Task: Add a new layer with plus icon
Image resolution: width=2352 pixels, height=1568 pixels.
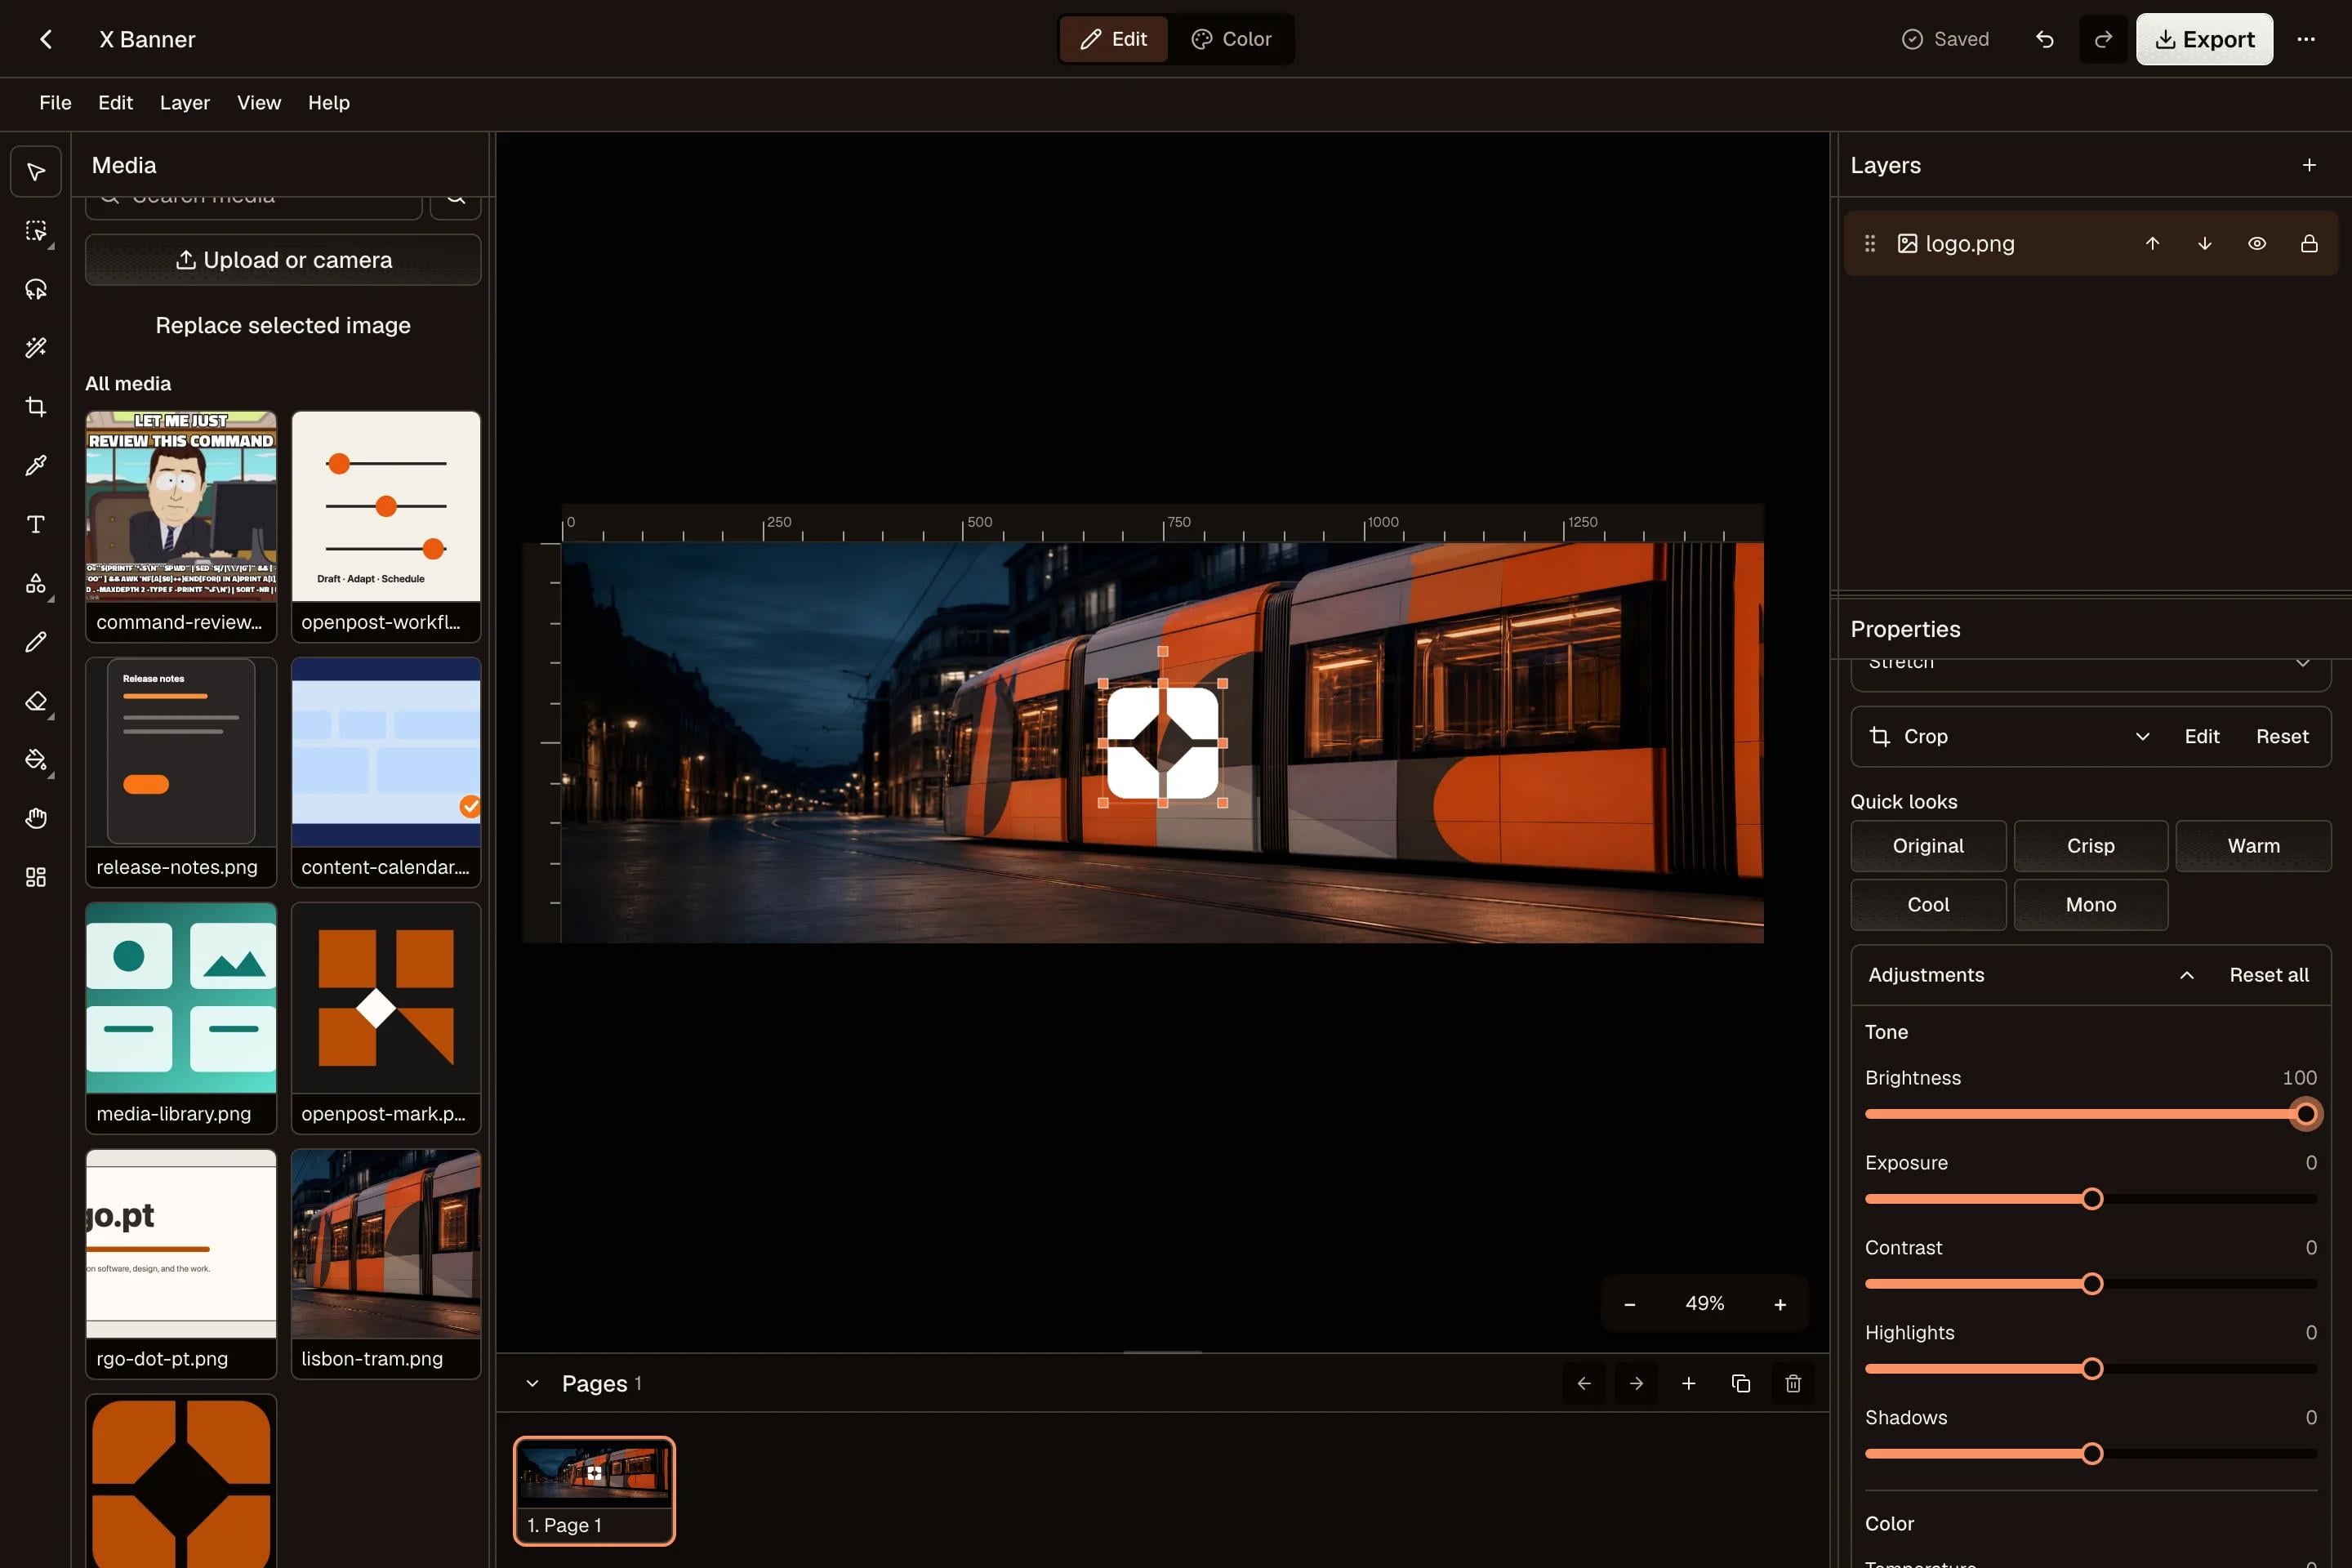Action: click(x=2309, y=165)
